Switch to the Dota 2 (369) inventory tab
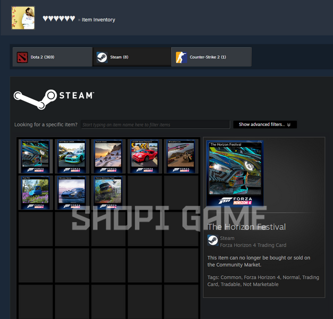This screenshot has height=319, width=333. (x=53, y=57)
